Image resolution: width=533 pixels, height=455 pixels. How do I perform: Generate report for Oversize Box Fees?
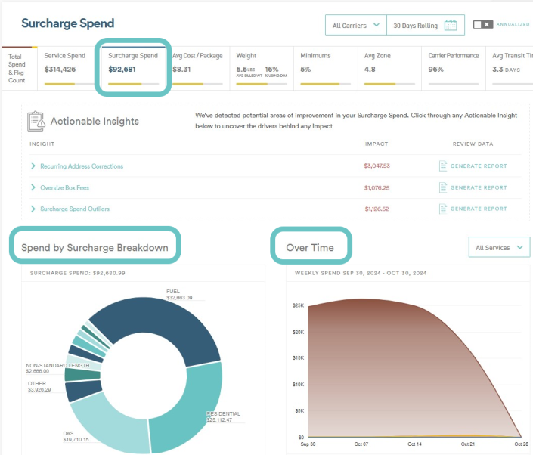(x=479, y=187)
